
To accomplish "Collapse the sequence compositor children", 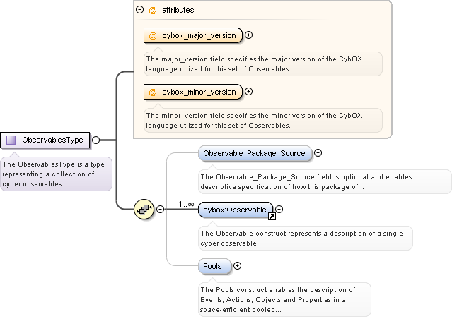I will coord(160,209).
